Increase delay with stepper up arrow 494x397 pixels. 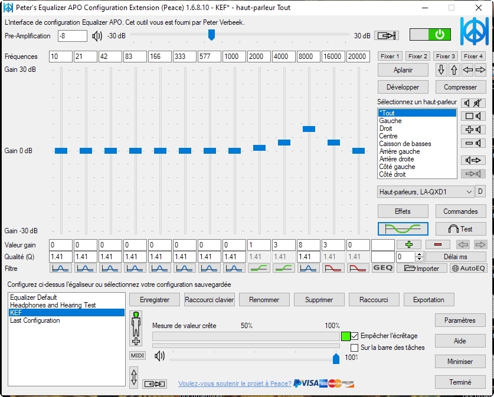[419, 254]
